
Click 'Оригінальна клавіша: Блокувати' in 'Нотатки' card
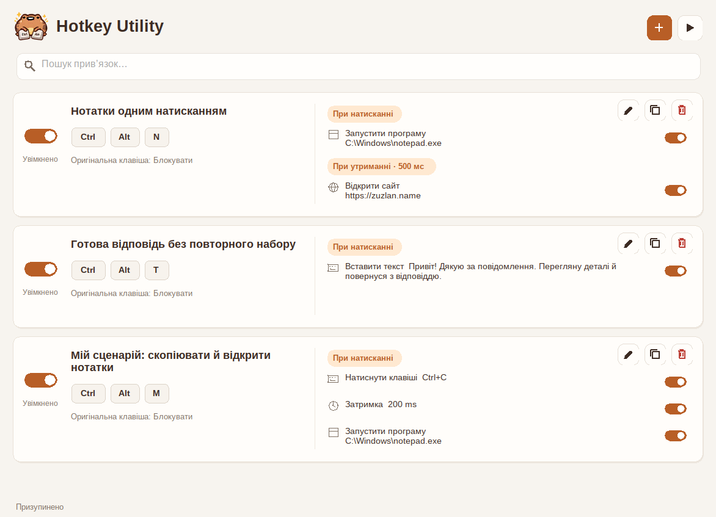tap(131, 161)
